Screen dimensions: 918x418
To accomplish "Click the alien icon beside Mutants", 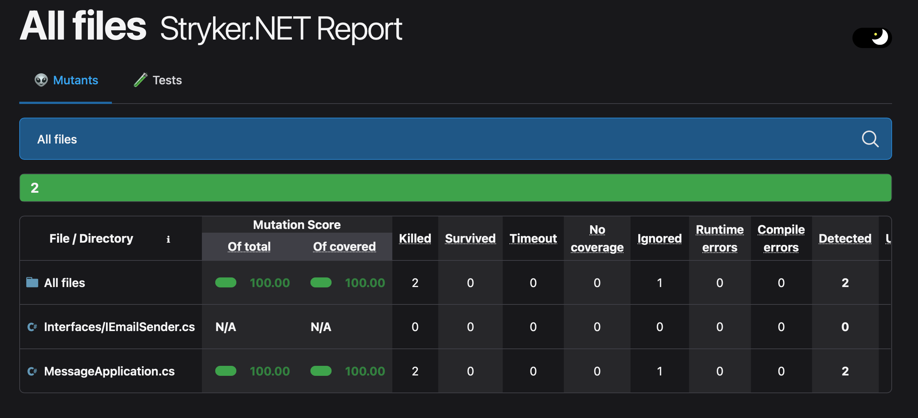I will [41, 80].
